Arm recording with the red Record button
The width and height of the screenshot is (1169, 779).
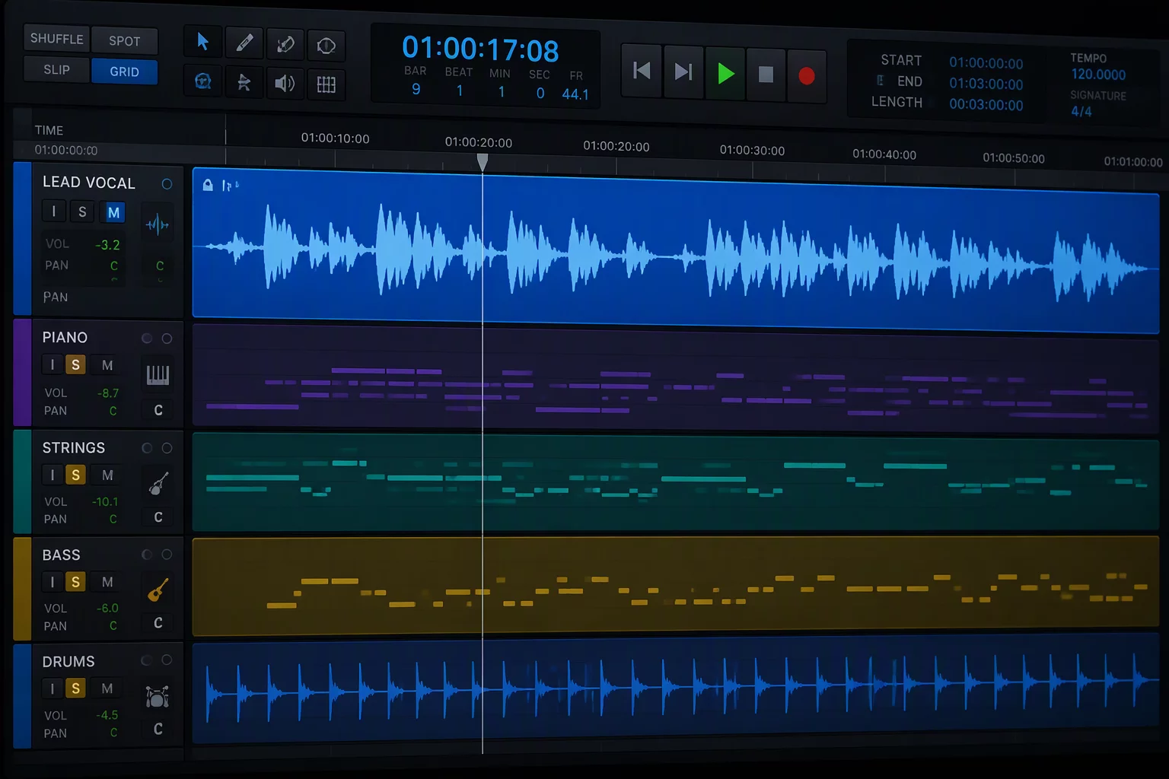tap(807, 76)
